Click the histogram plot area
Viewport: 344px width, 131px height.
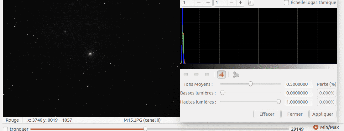click(x=258, y=36)
